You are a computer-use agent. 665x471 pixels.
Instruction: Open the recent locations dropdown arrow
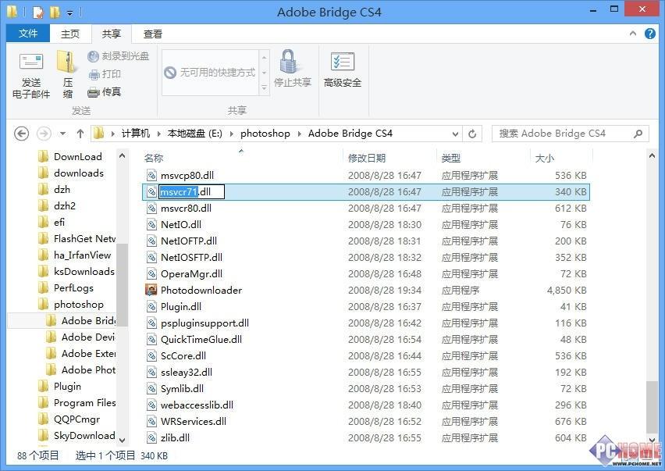point(62,134)
